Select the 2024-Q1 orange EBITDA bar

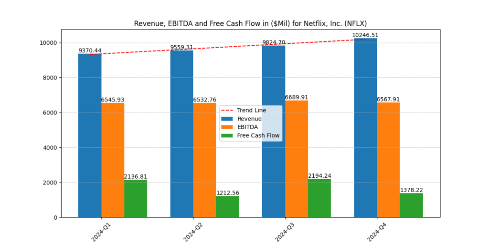(113, 160)
